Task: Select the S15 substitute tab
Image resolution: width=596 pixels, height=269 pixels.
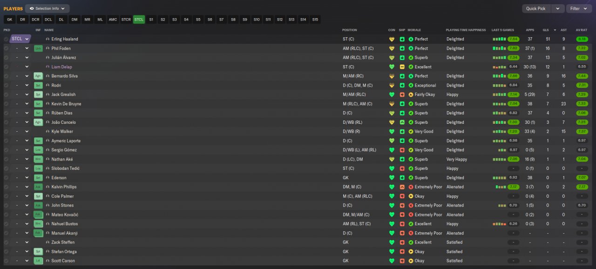Action: (x=315, y=20)
